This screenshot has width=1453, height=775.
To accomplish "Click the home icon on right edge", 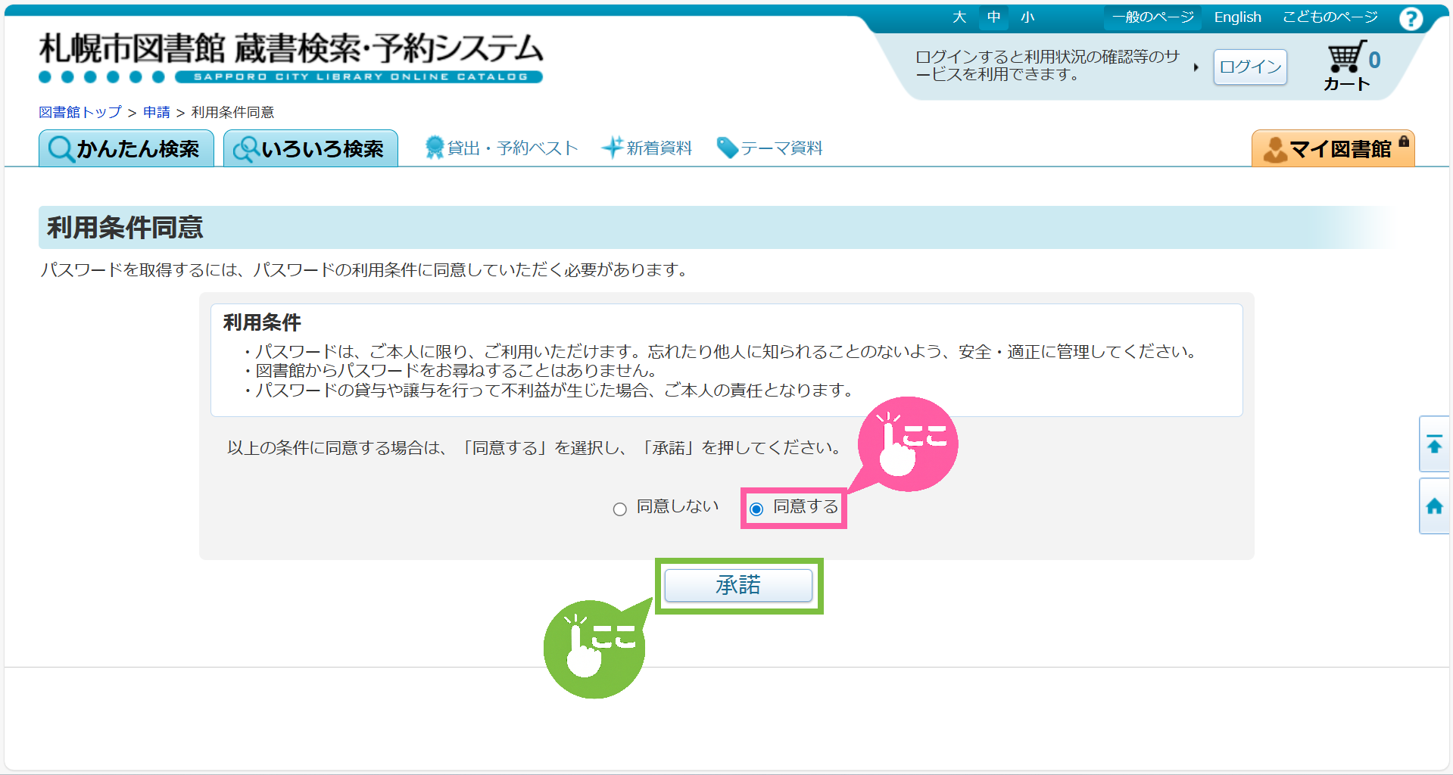I will pyautogui.click(x=1434, y=506).
